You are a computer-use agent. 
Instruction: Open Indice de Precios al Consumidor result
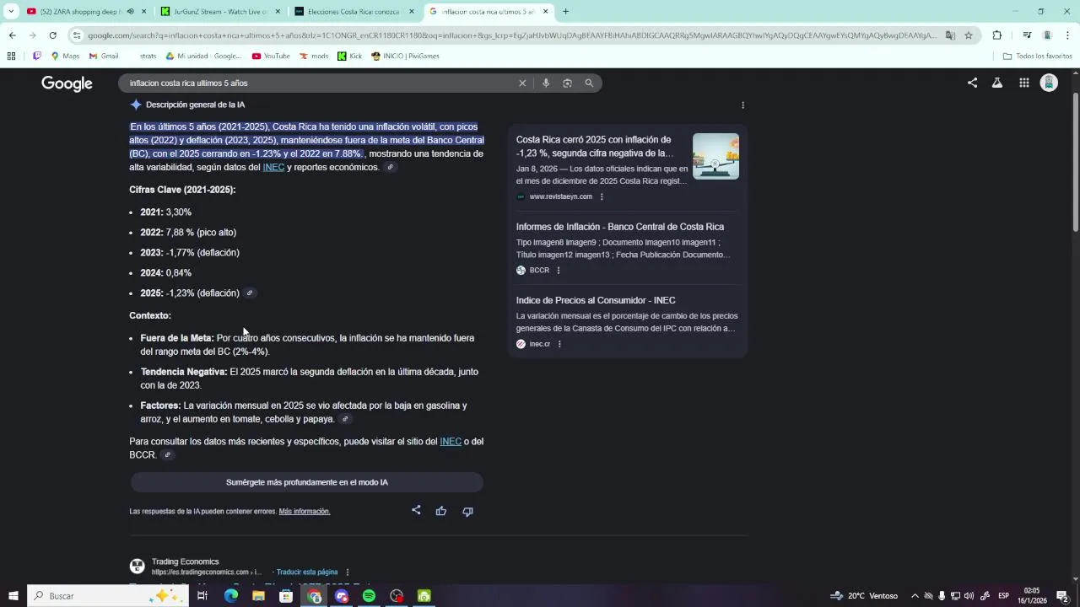click(596, 301)
